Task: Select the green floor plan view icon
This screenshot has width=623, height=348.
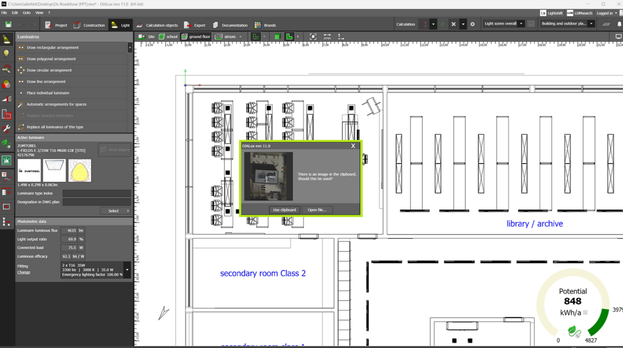Action: (289, 37)
